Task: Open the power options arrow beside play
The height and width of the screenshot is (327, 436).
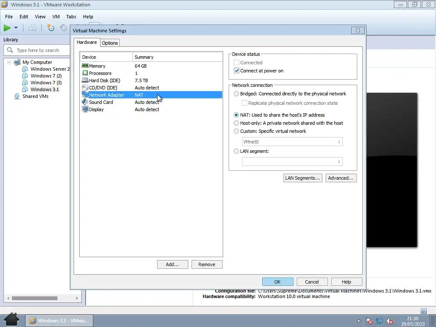Action: [16, 28]
